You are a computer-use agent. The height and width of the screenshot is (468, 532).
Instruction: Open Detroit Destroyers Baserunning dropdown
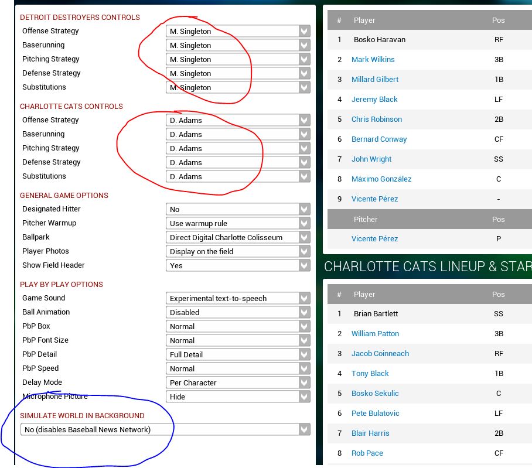point(238,45)
